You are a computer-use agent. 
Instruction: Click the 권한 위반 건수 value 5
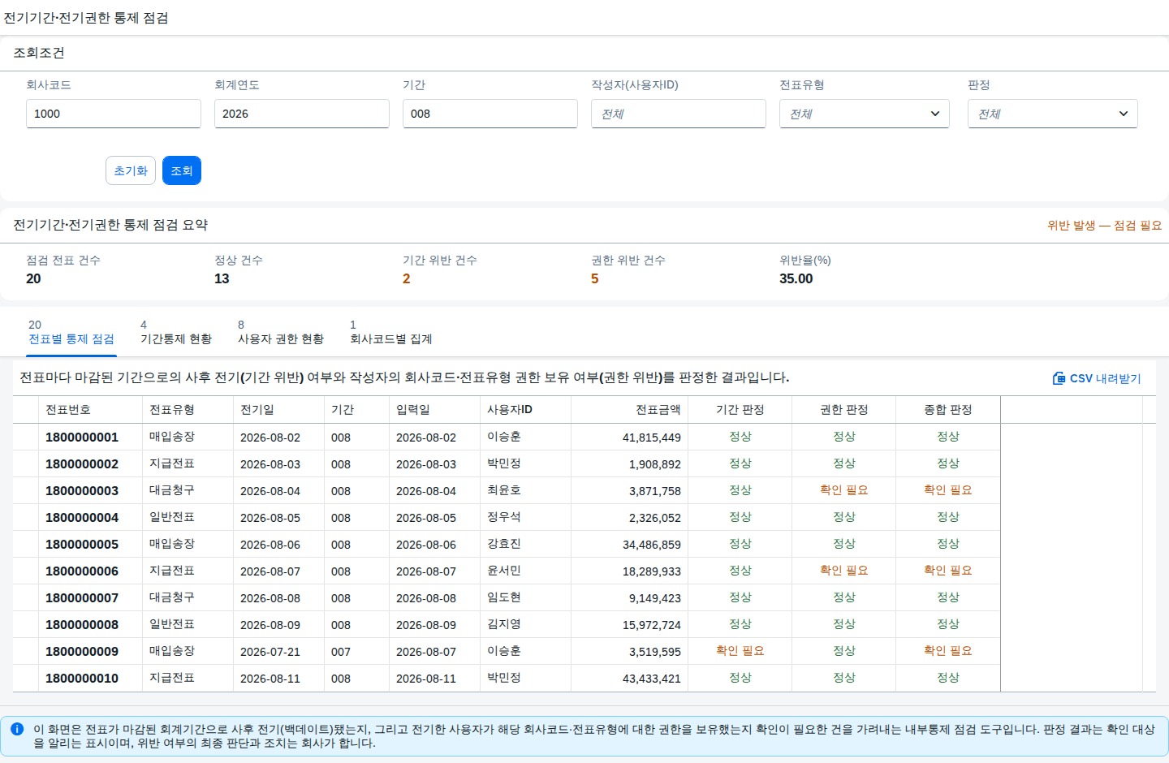click(595, 278)
